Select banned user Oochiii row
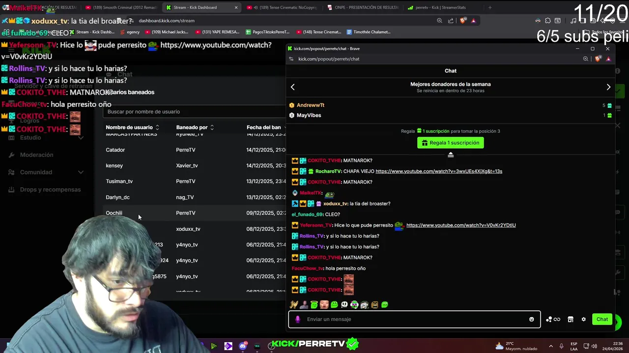Viewport: 629px width, 353px height. point(194,213)
